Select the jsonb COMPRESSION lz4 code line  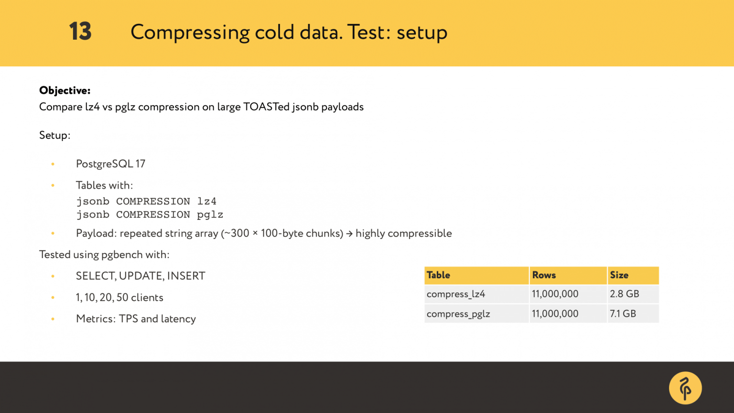pos(146,201)
